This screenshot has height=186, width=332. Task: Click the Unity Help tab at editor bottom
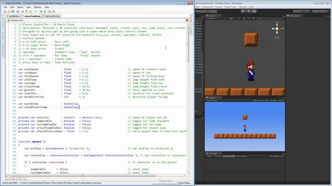coord(11,179)
